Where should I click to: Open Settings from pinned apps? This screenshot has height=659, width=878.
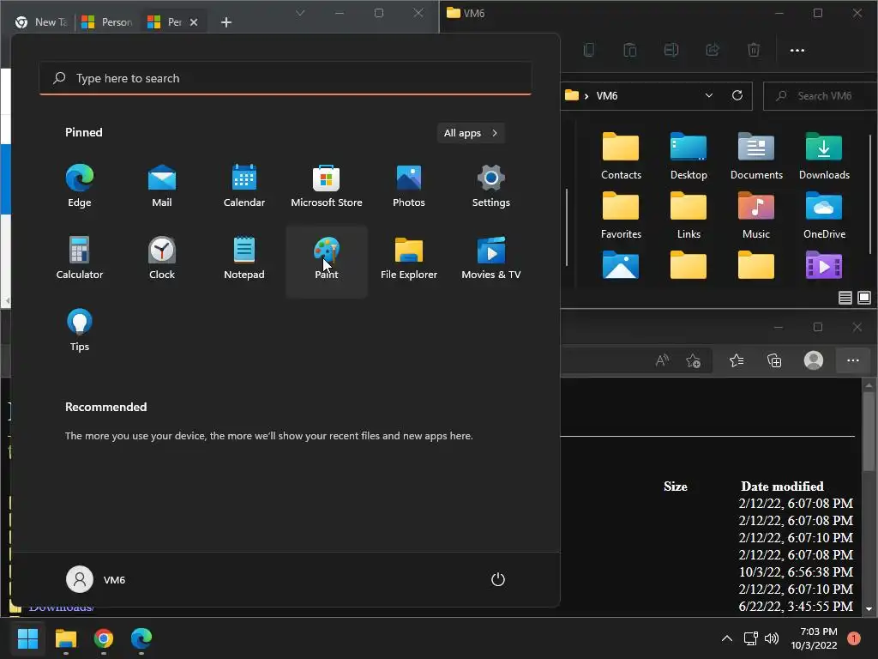491,186
